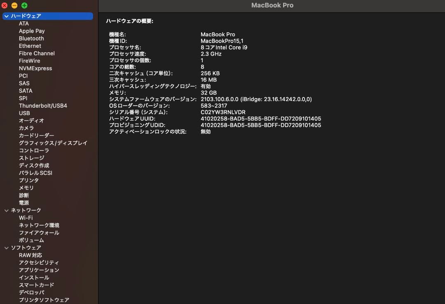Open the ストレージ entry
Image resolution: width=445 pixels, height=304 pixels.
tap(31, 158)
